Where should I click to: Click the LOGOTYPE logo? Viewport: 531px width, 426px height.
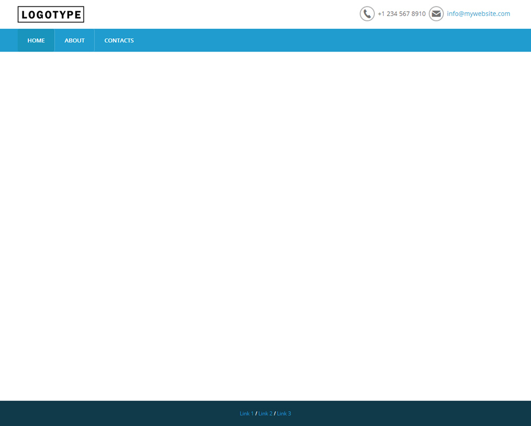pyautogui.click(x=51, y=14)
